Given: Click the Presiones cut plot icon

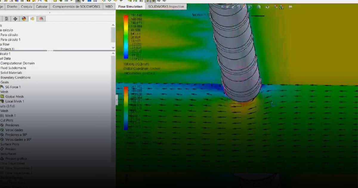Looking at the screenshot, I should 2,125.
